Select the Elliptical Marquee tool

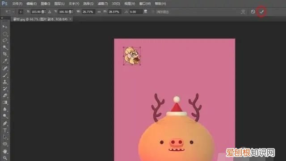pos(5,34)
